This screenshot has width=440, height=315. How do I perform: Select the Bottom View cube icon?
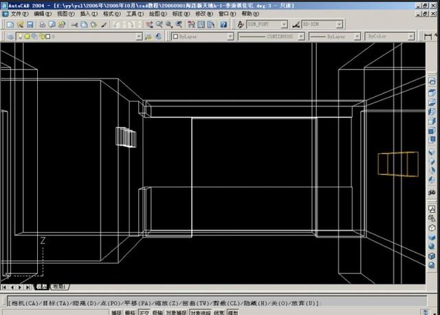tap(432, 102)
